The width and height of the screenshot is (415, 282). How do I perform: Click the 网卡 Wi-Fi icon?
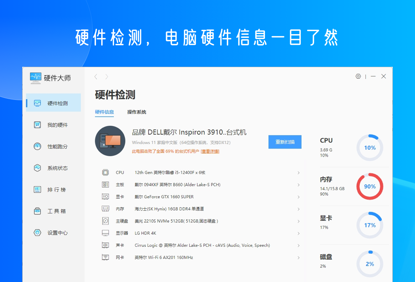(105, 258)
